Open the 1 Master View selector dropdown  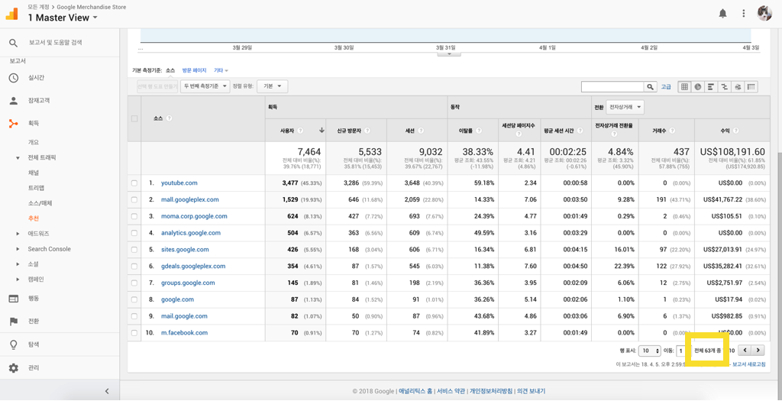point(63,18)
